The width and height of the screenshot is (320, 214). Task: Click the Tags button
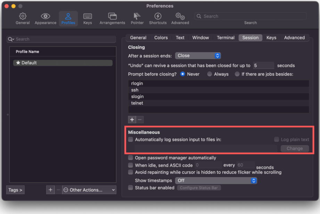(x=15, y=190)
